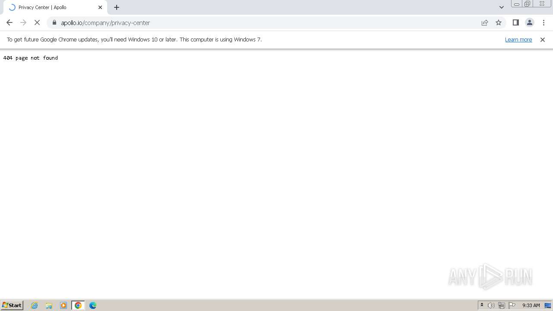Open Chrome's three-dot menu

543,22
